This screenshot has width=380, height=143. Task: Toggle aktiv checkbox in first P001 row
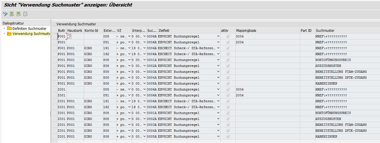[x=228, y=37]
